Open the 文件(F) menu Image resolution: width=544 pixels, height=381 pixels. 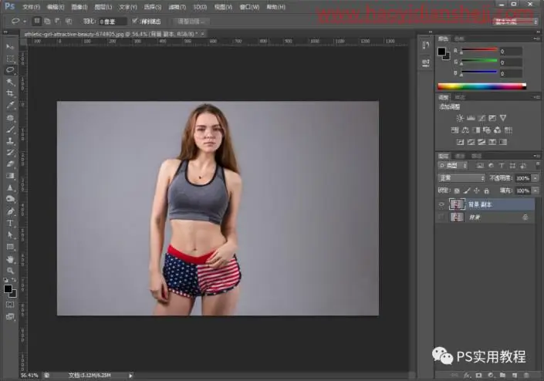pos(31,7)
